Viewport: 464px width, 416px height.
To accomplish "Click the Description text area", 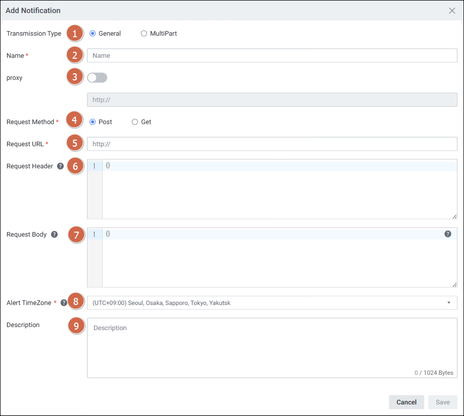I will pyautogui.click(x=272, y=347).
